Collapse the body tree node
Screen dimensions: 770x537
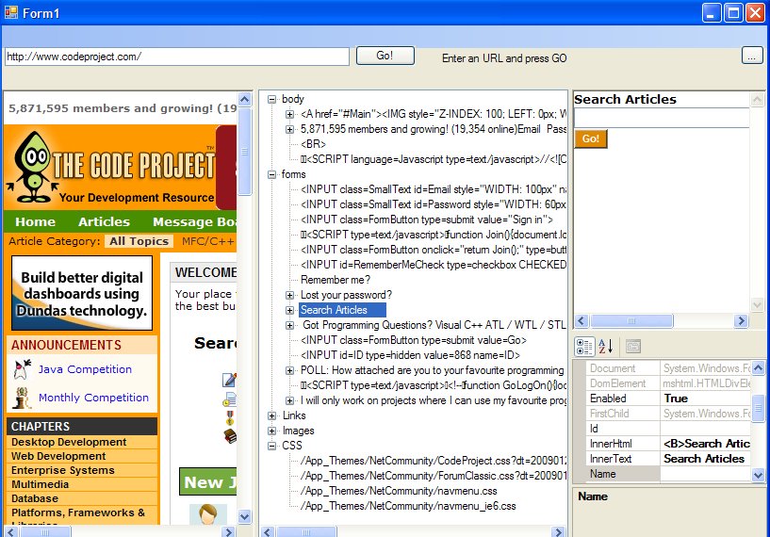[x=271, y=99]
